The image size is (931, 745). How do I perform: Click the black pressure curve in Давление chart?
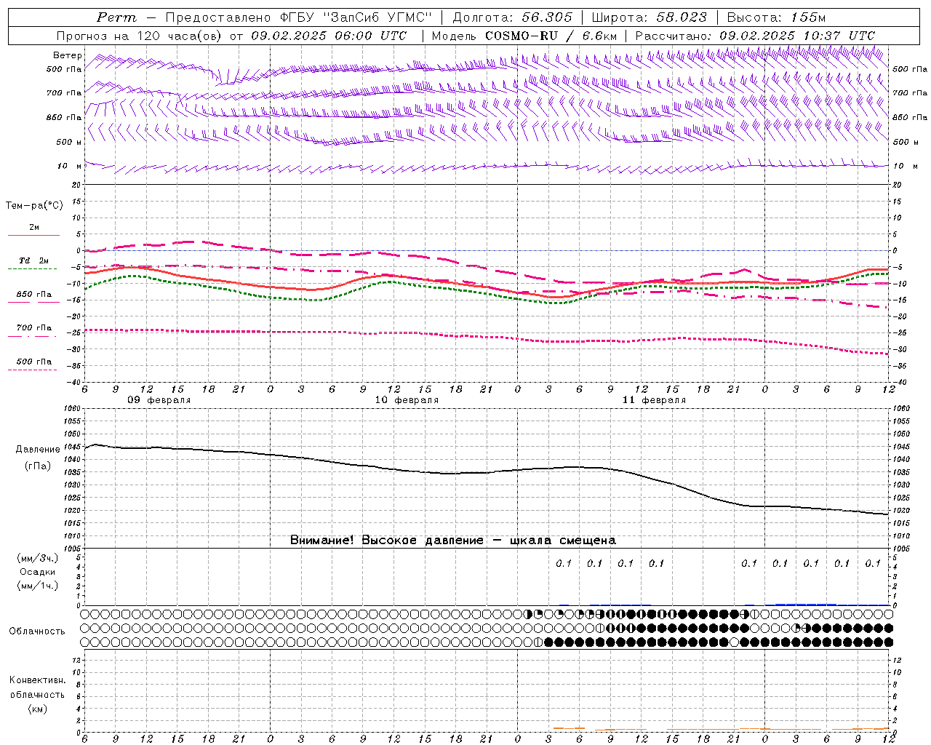(486, 472)
